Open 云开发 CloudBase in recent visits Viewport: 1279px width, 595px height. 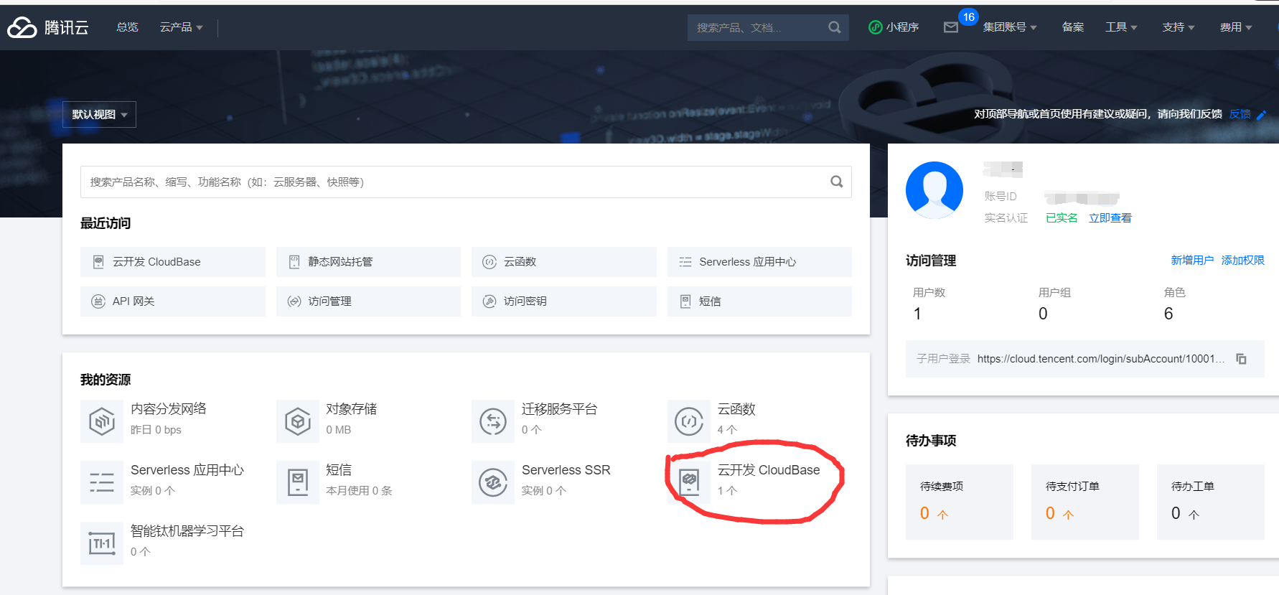click(x=173, y=262)
